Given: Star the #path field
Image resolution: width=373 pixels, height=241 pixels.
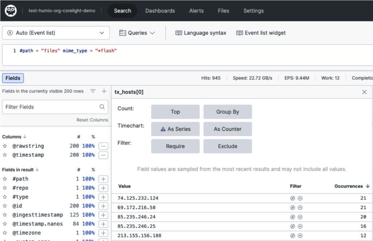Looking at the screenshot, I should (5, 179).
